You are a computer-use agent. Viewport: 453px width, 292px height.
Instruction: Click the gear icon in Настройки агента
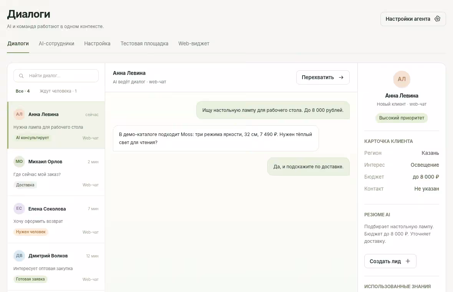click(437, 19)
